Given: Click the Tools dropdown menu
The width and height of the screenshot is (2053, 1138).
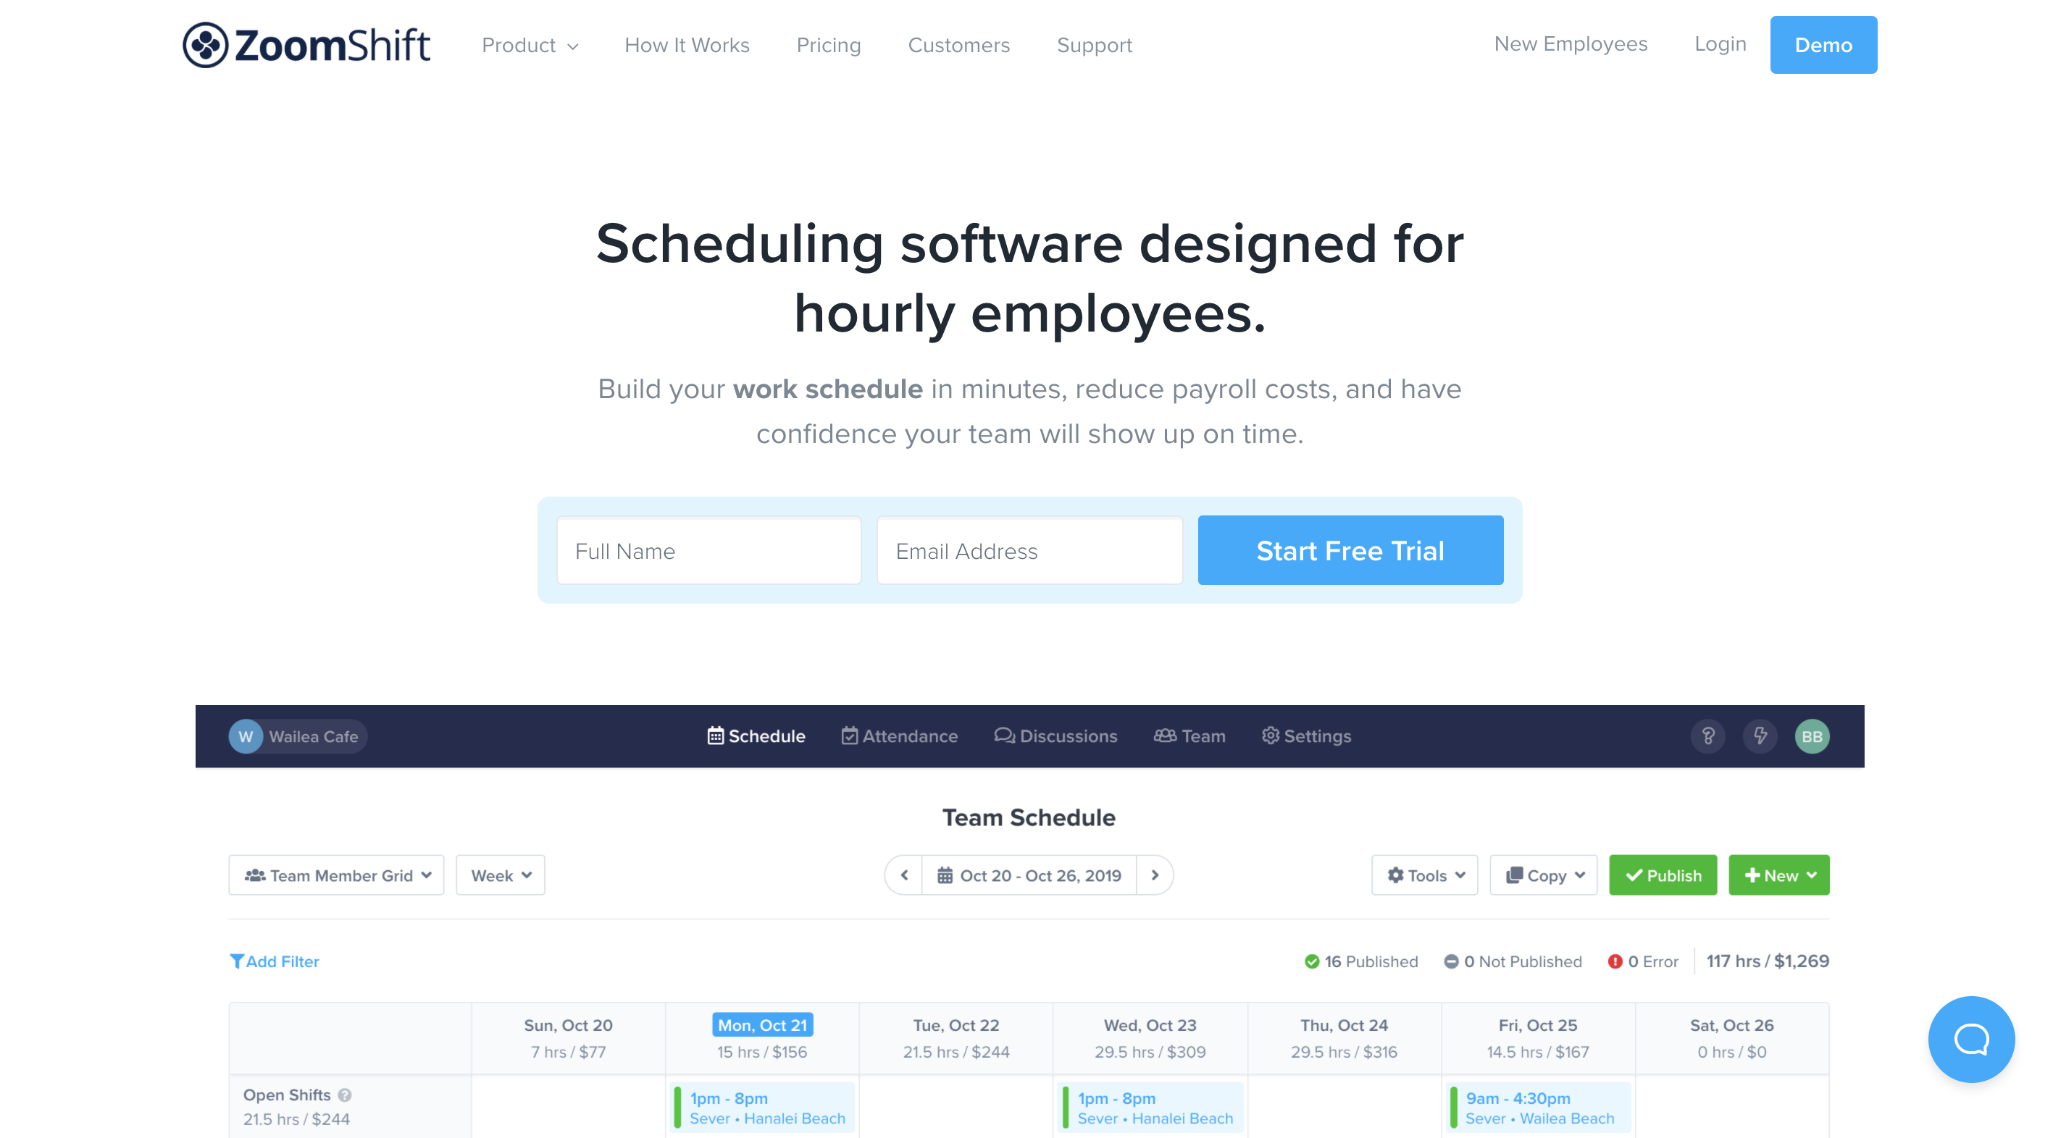Looking at the screenshot, I should [1422, 874].
